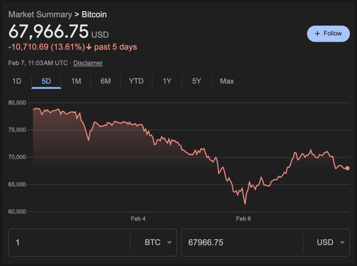The width and height of the screenshot is (357, 266).
Task: View the 1Y price history
Action: [167, 81]
